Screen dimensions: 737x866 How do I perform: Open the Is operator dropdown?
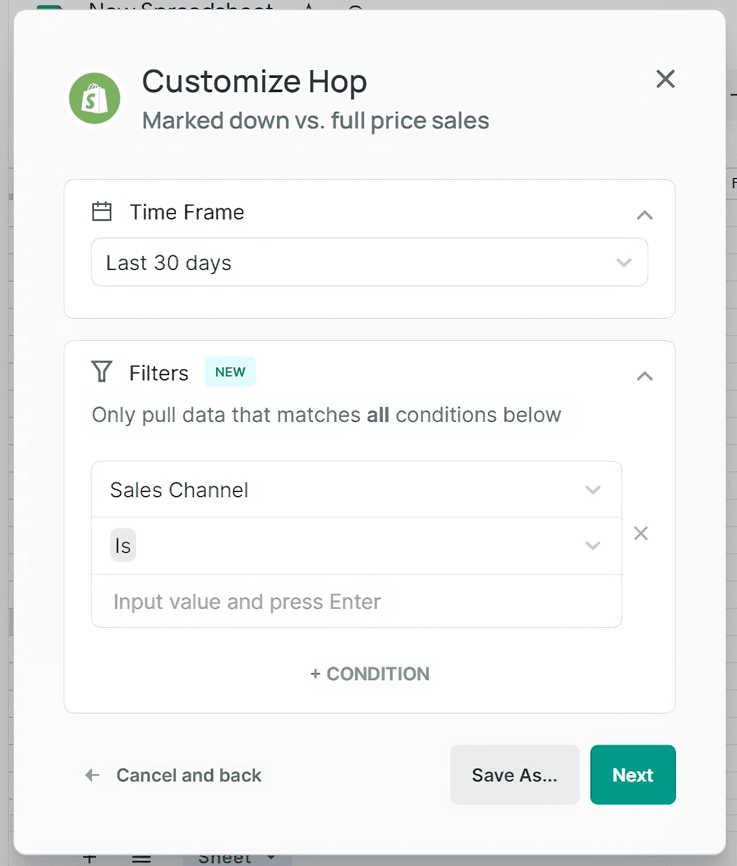pyautogui.click(x=356, y=545)
